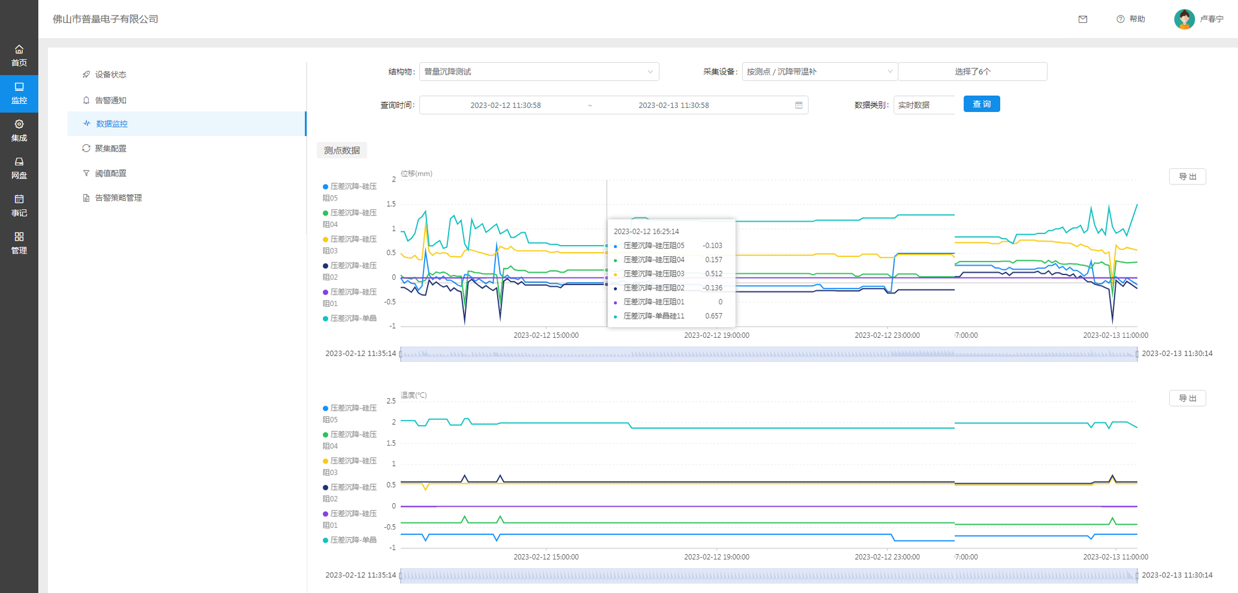Open the 网盘 network disk icon
This screenshot has height=593, width=1238.
point(19,162)
